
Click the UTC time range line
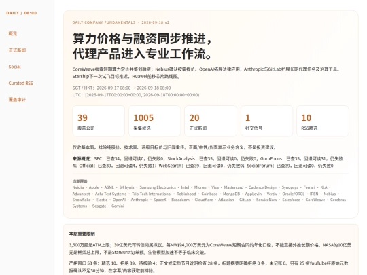tap(136, 95)
